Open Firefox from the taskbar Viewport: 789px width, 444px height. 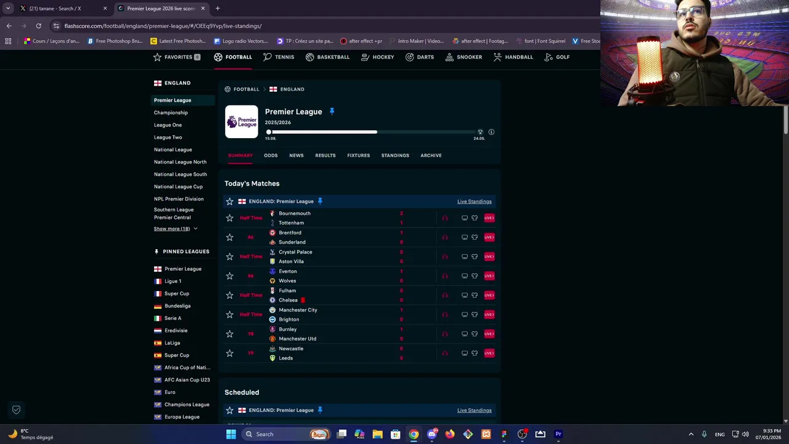click(450, 434)
